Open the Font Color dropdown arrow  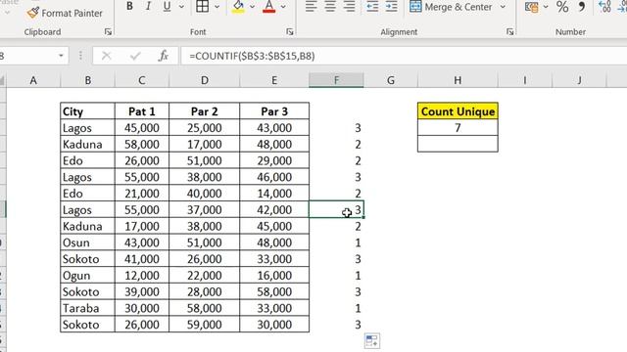point(283,7)
